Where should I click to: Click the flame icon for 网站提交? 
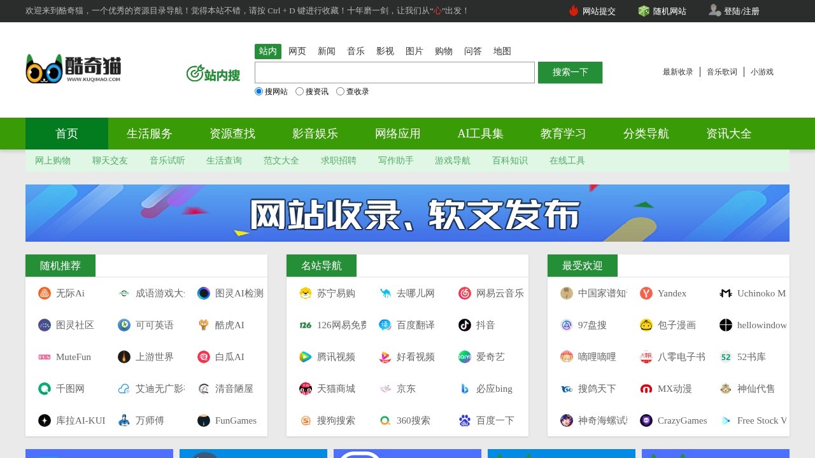(574, 11)
